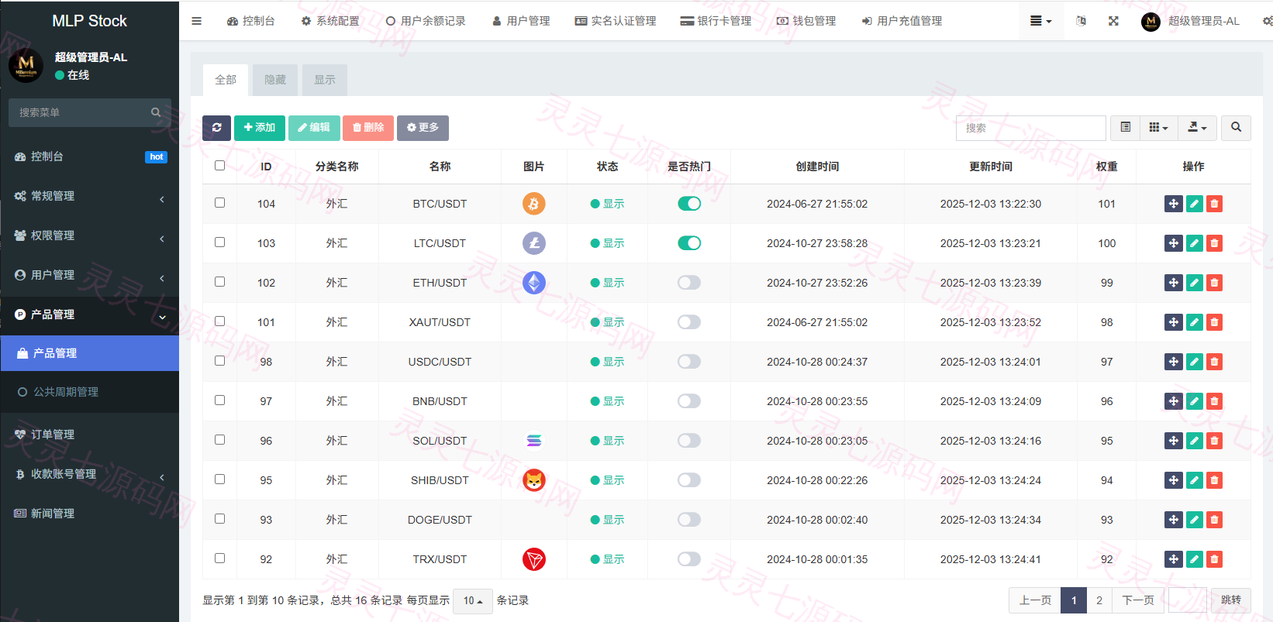The width and height of the screenshot is (1273, 622).
Task: Open the columns dropdown grid button
Action: pos(1158,128)
